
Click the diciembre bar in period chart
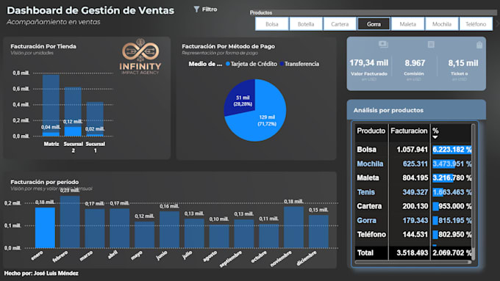coord(318,231)
